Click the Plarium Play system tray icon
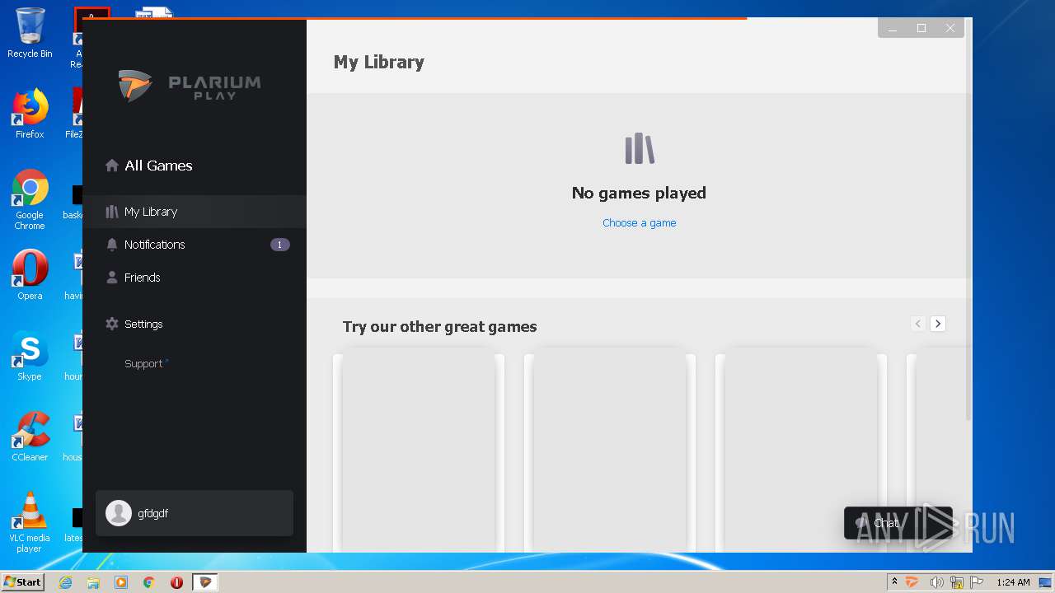The height and width of the screenshot is (593, 1055). 912,582
